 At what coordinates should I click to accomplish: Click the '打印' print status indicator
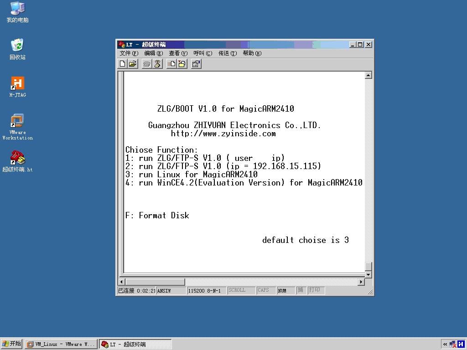(316, 290)
